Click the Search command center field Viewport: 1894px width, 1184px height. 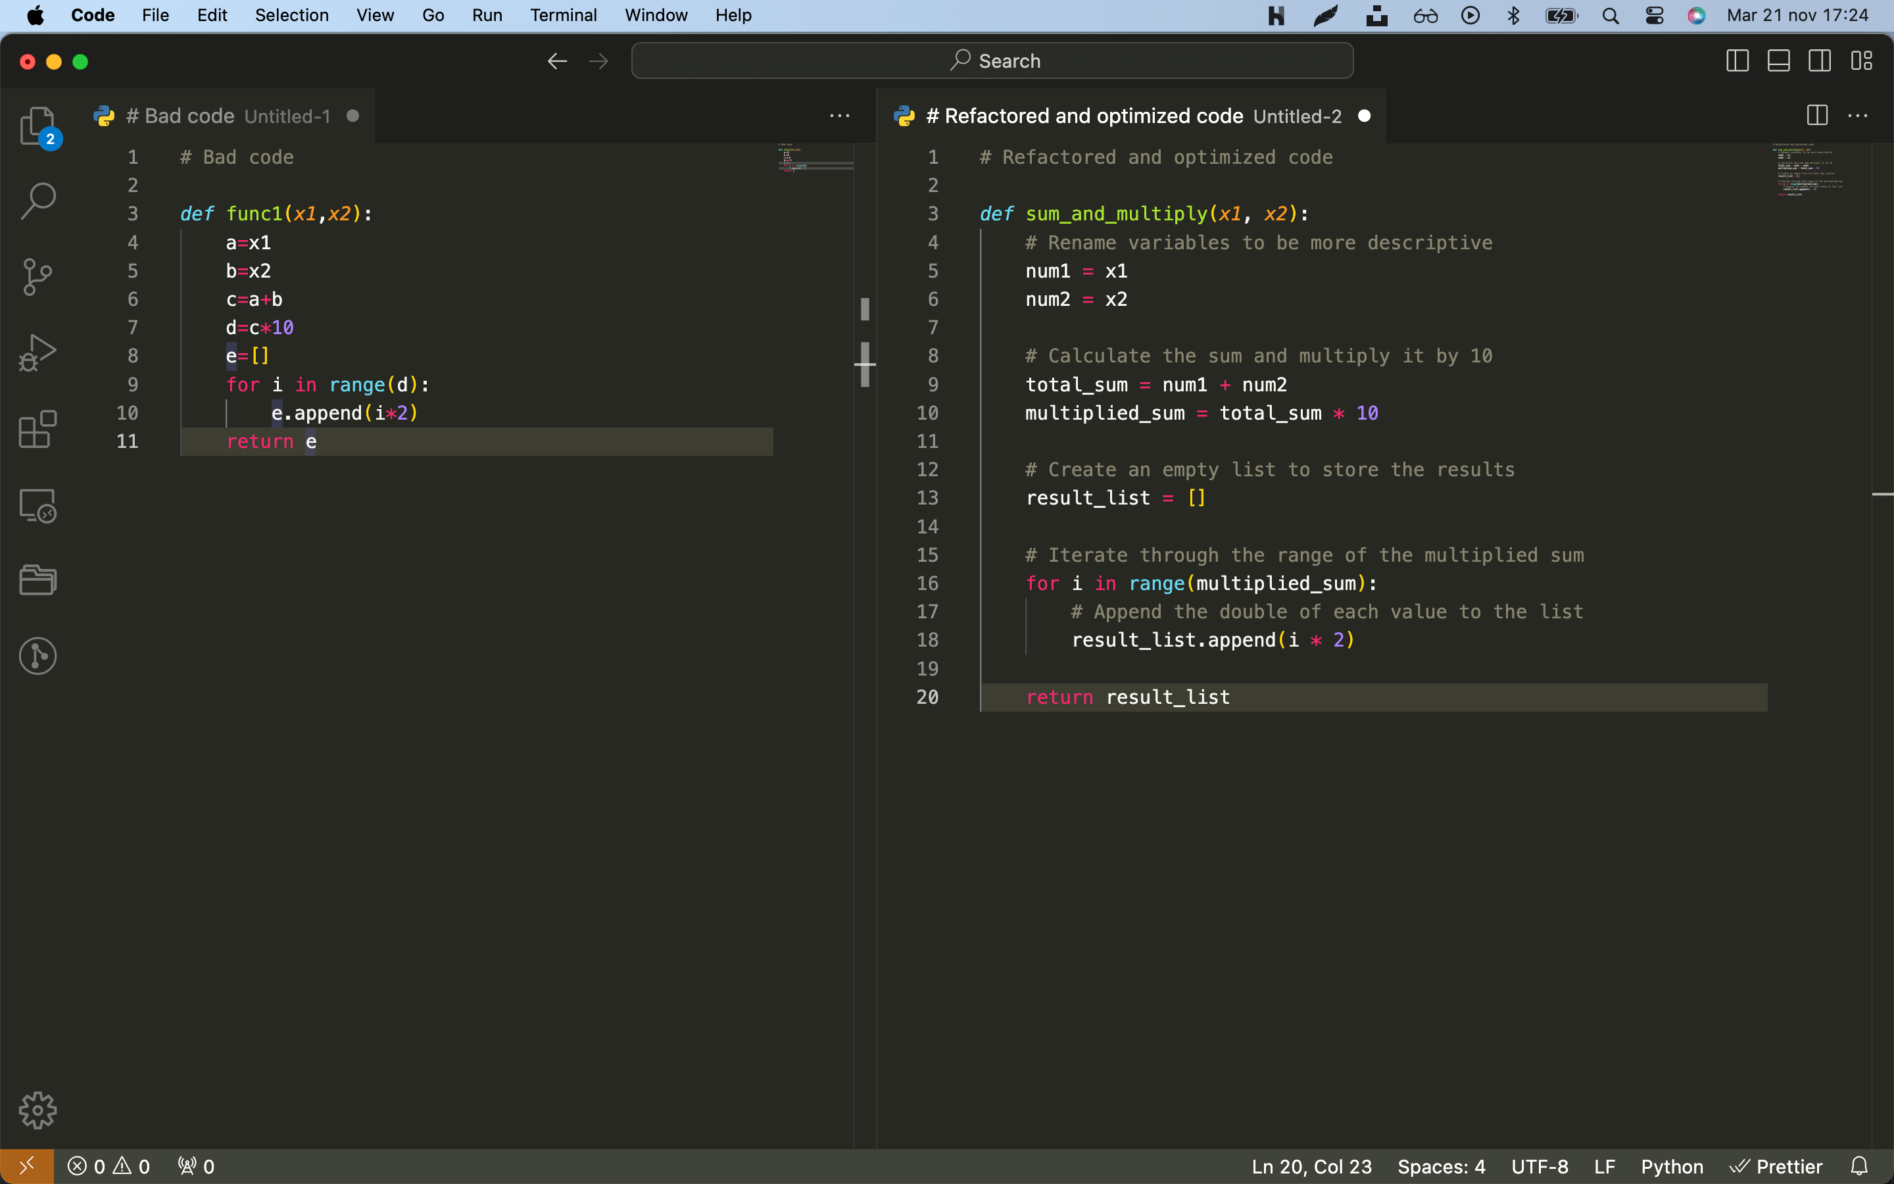coord(992,61)
